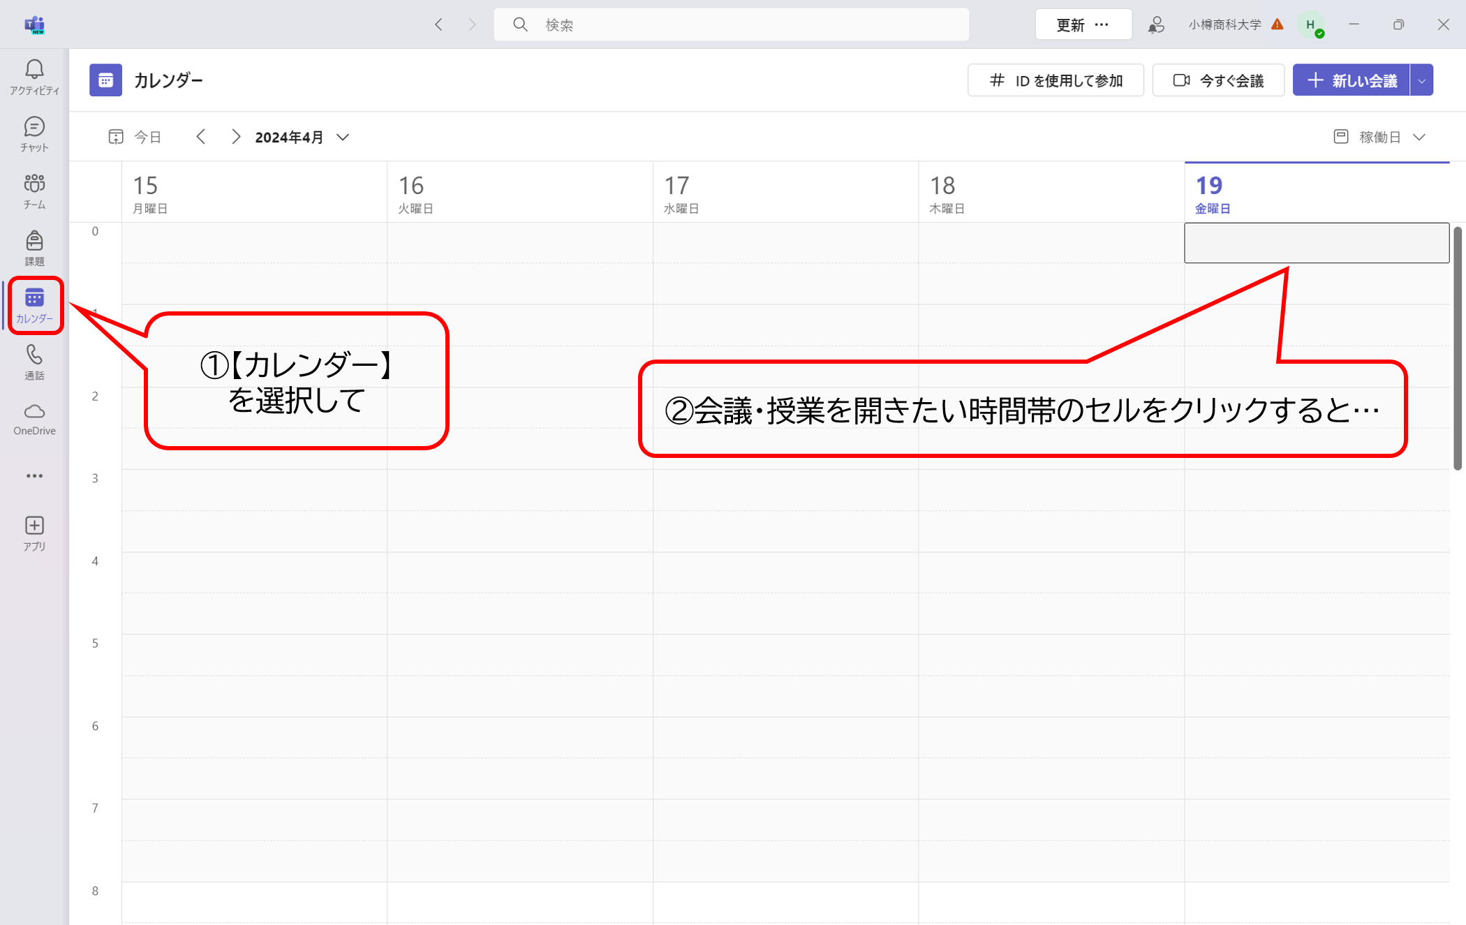Image resolution: width=1466 pixels, height=925 pixels.
Task: Jump to today with 今日 button
Action: click(x=135, y=137)
